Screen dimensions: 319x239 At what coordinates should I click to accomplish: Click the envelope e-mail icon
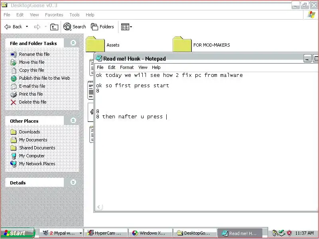click(x=14, y=86)
